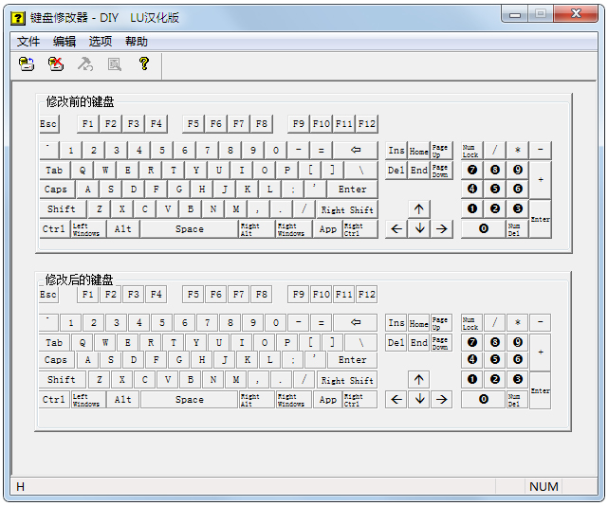
Task: Click the Space key on 修改前的键盘
Action: point(189,229)
